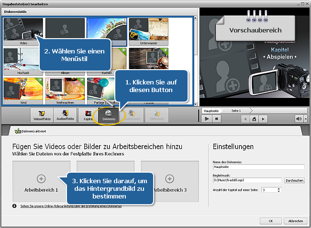The image size is (311, 228).
Task: Switch to the Hauptseite breadcrumb tab
Action: [211, 111]
